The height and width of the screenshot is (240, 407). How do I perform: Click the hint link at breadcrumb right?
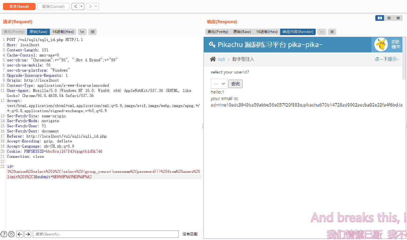(x=387, y=59)
